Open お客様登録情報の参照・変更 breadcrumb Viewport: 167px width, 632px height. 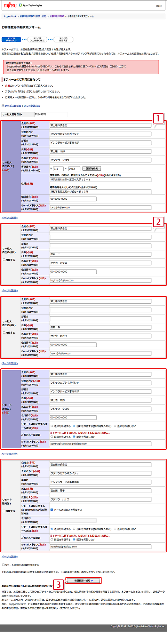click(x=32, y=16)
